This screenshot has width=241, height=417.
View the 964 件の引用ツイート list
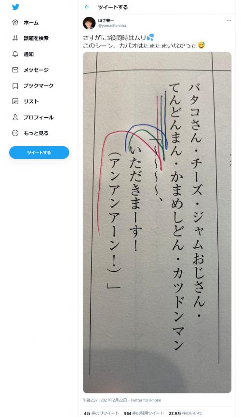click(144, 413)
